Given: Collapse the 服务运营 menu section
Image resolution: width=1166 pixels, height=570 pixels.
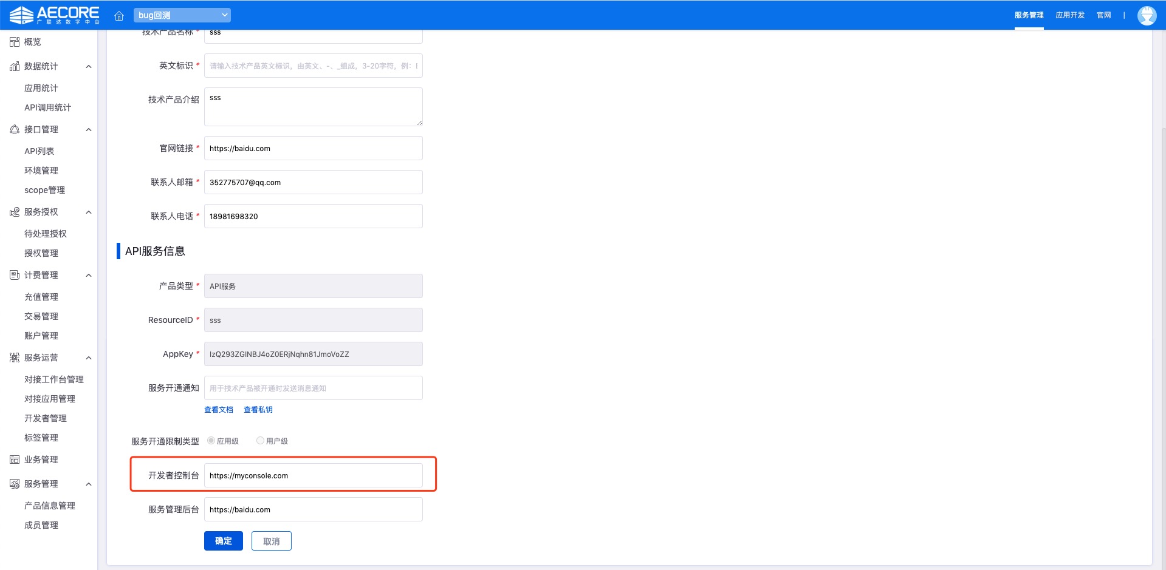Looking at the screenshot, I should 89,358.
